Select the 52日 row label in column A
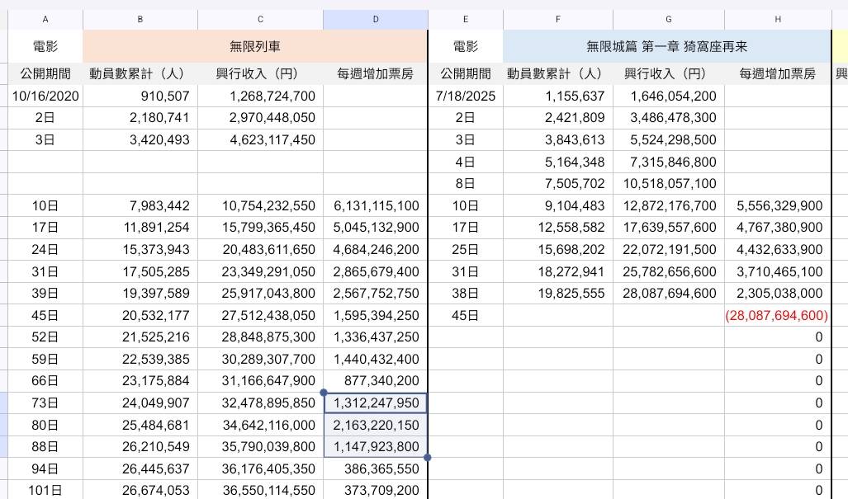This screenshot has height=499, width=848. pyautogui.click(x=45, y=337)
